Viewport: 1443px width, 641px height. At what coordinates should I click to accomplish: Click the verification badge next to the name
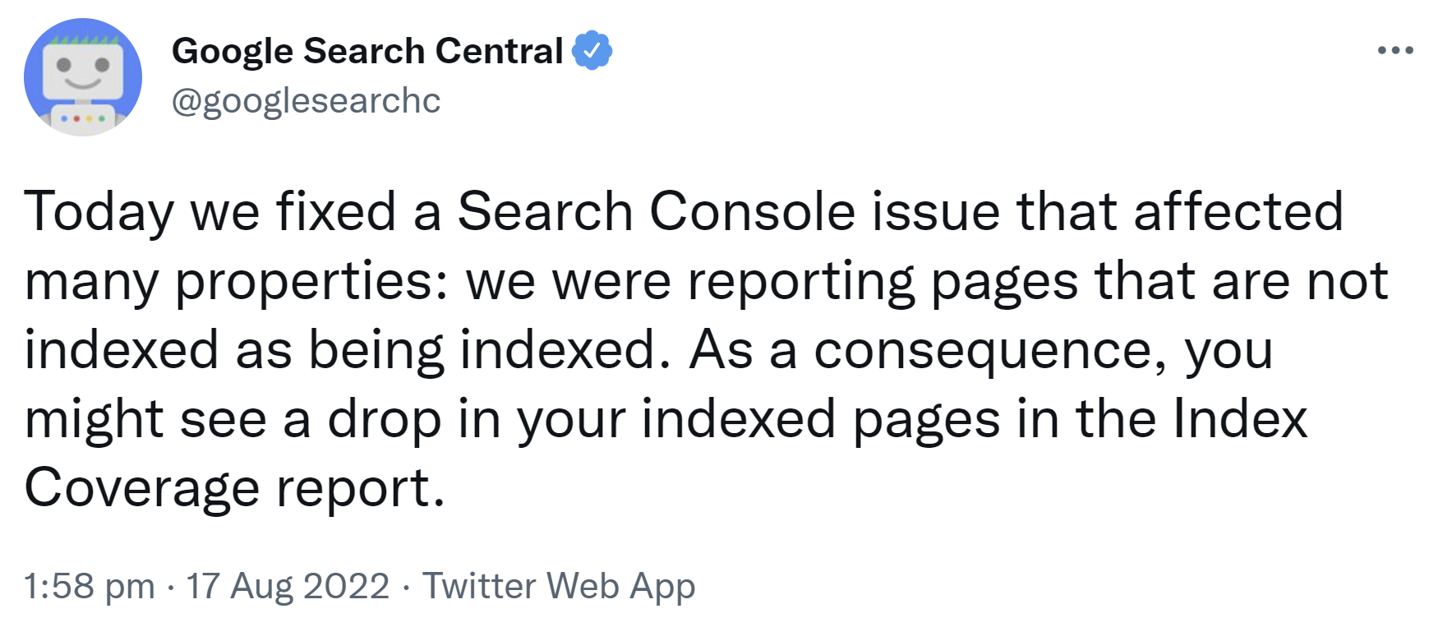(593, 50)
